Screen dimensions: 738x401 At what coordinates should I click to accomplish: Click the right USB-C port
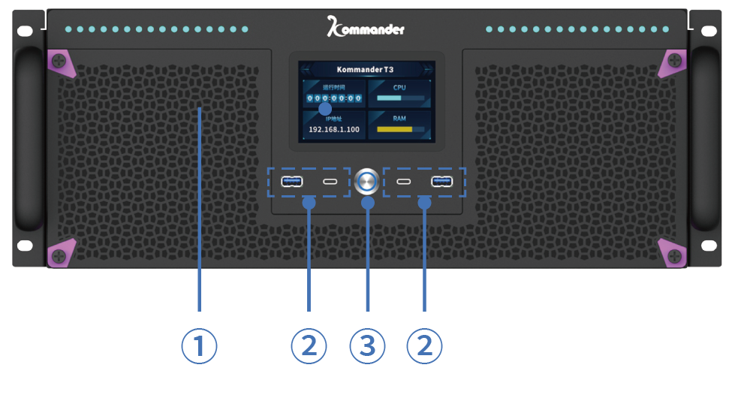coord(404,182)
